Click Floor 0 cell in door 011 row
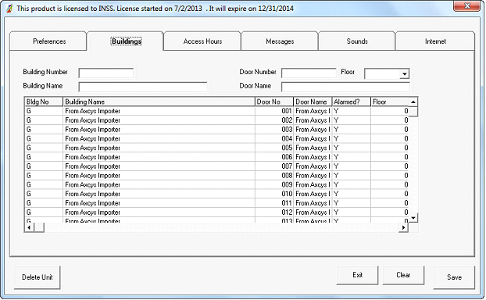 [390, 203]
